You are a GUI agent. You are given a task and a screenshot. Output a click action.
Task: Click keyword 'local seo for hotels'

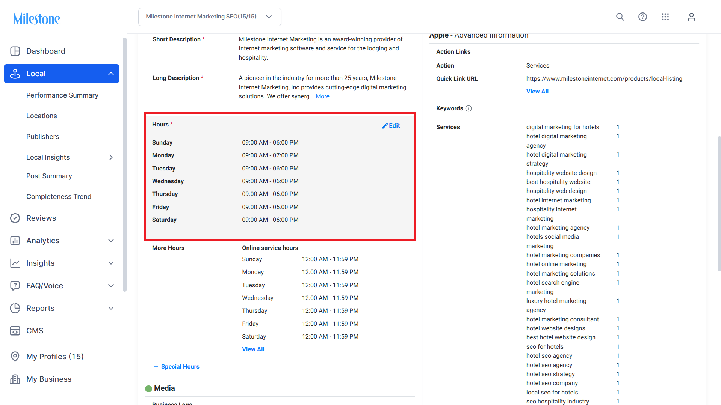click(552, 393)
